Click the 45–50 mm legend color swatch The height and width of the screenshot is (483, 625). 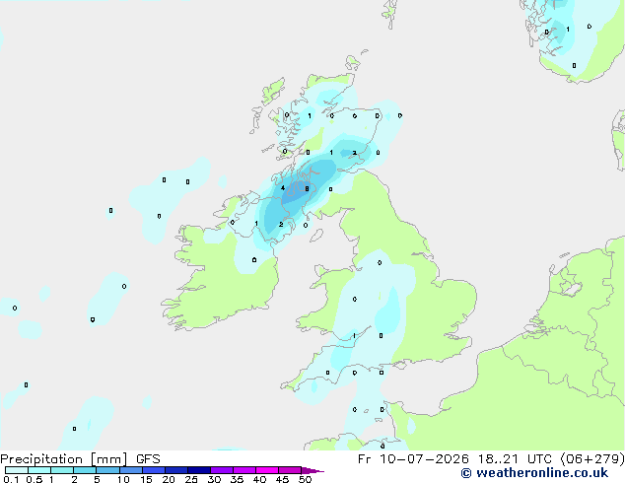click(x=290, y=470)
